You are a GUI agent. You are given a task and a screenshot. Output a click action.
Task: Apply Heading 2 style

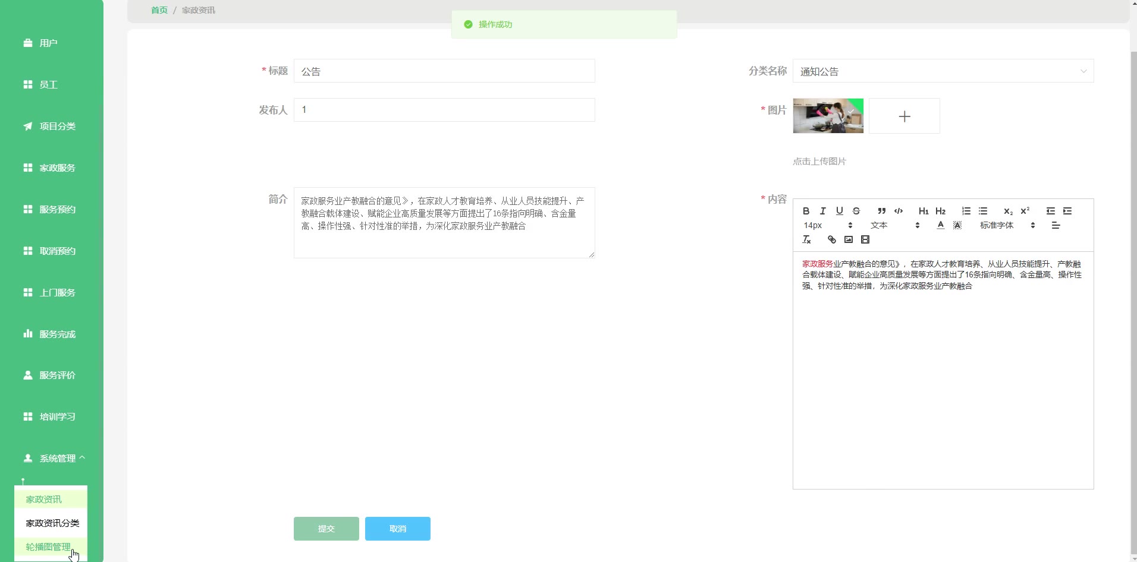click(940, 211)
